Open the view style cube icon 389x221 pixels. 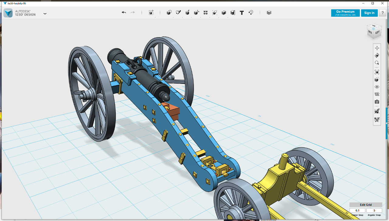pyautogui.click(x=377, y=80)
